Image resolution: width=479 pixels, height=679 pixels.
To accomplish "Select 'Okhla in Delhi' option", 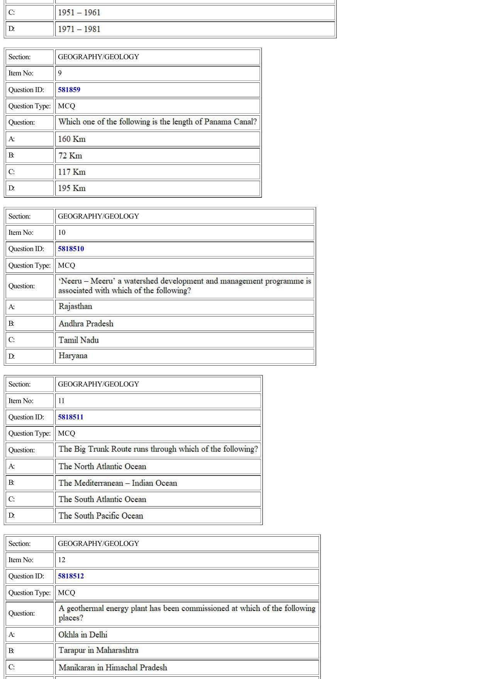I will pyautogui.click(x=83, y=635).
